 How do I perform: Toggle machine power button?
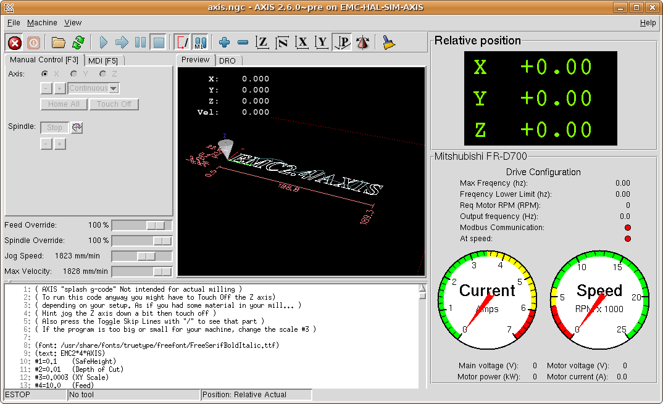[x=33, y=43]
